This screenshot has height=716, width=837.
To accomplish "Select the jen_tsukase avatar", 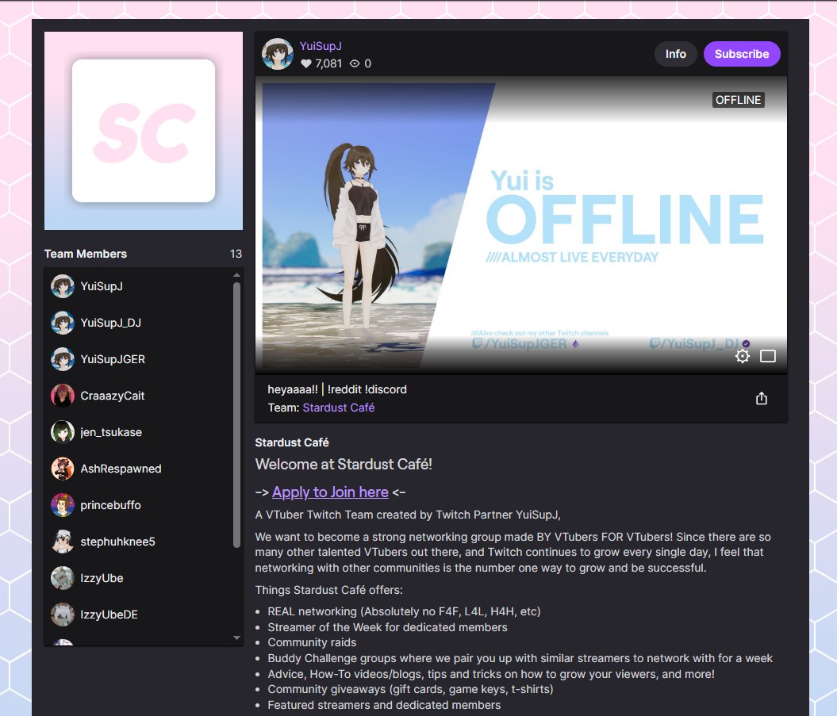I will click(63, 432).
